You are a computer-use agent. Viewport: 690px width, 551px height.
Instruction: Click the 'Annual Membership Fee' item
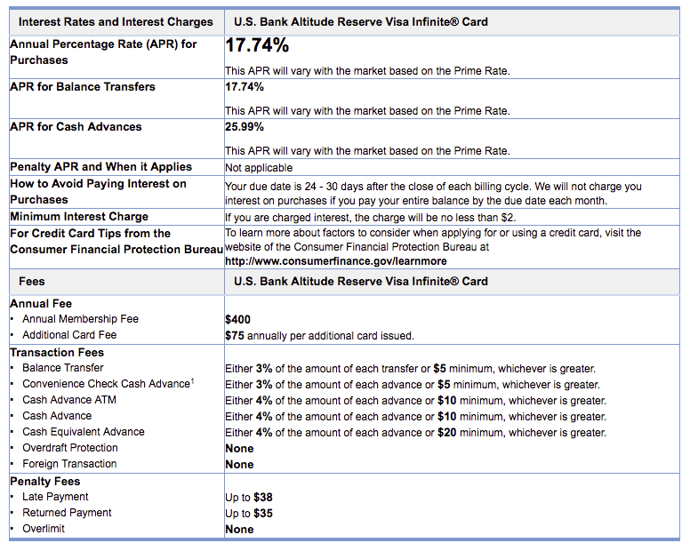[x=81, y=319]
